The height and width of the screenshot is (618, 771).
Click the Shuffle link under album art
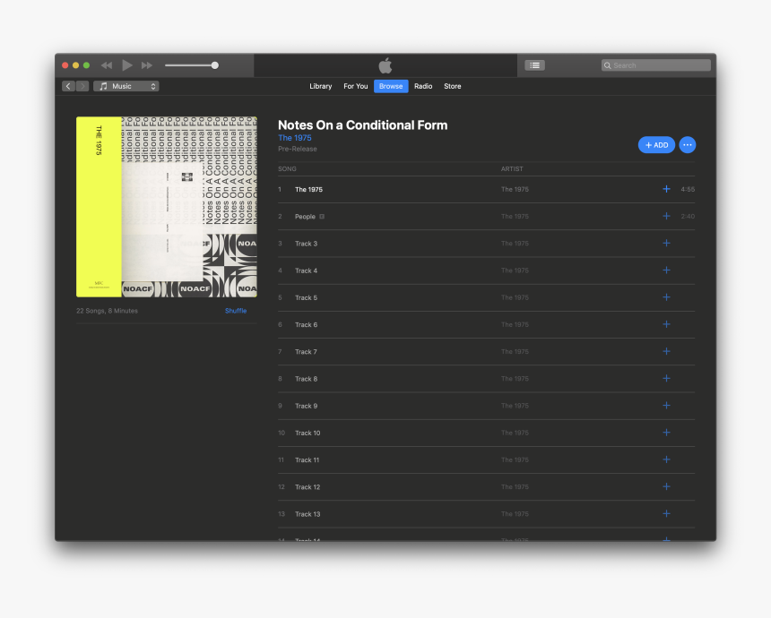tap(236, 311)
